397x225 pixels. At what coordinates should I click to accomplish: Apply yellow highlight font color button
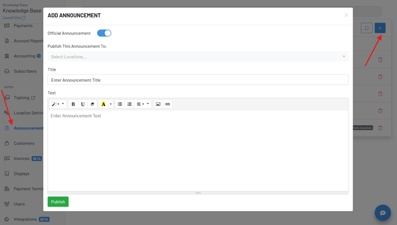pyautogui.click(x=103, y=104)
